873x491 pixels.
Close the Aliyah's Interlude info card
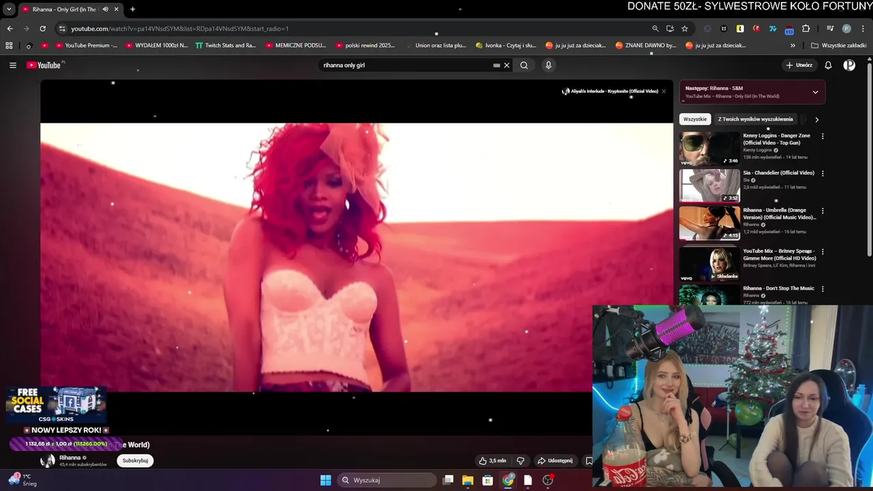(x=664, y=91)
